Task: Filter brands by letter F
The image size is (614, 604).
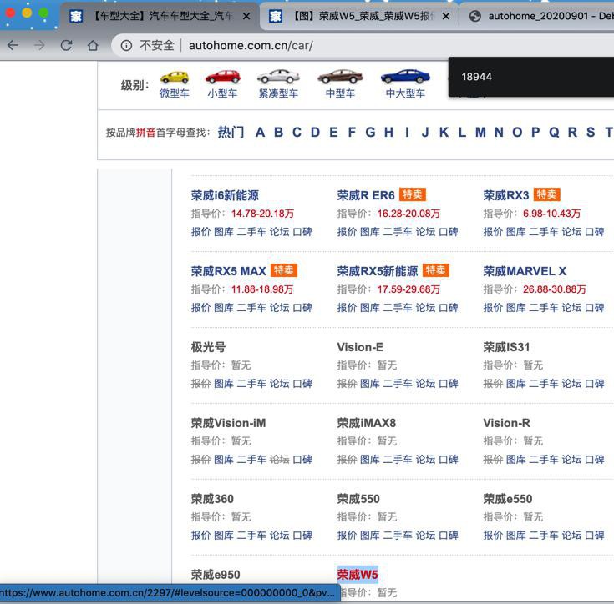Action: (352, 133)
